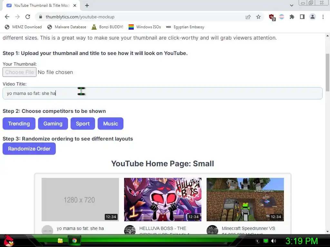The height and width of the screenshot is (247, 330).
Task: Click the Randomize Order button
Action: pyautogui.click(x=29, y=149)
